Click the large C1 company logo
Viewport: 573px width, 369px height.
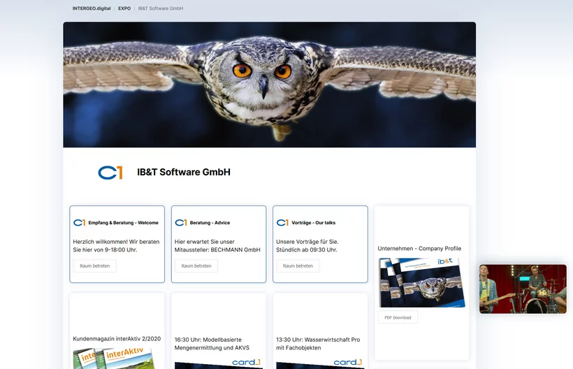(x=110, y=173)
